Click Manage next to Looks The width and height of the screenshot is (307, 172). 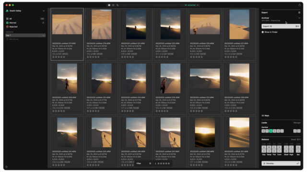point(297,123)
